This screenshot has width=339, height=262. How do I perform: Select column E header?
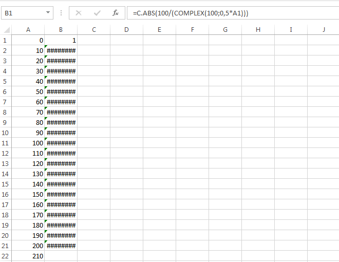click(x=160, y=30)
